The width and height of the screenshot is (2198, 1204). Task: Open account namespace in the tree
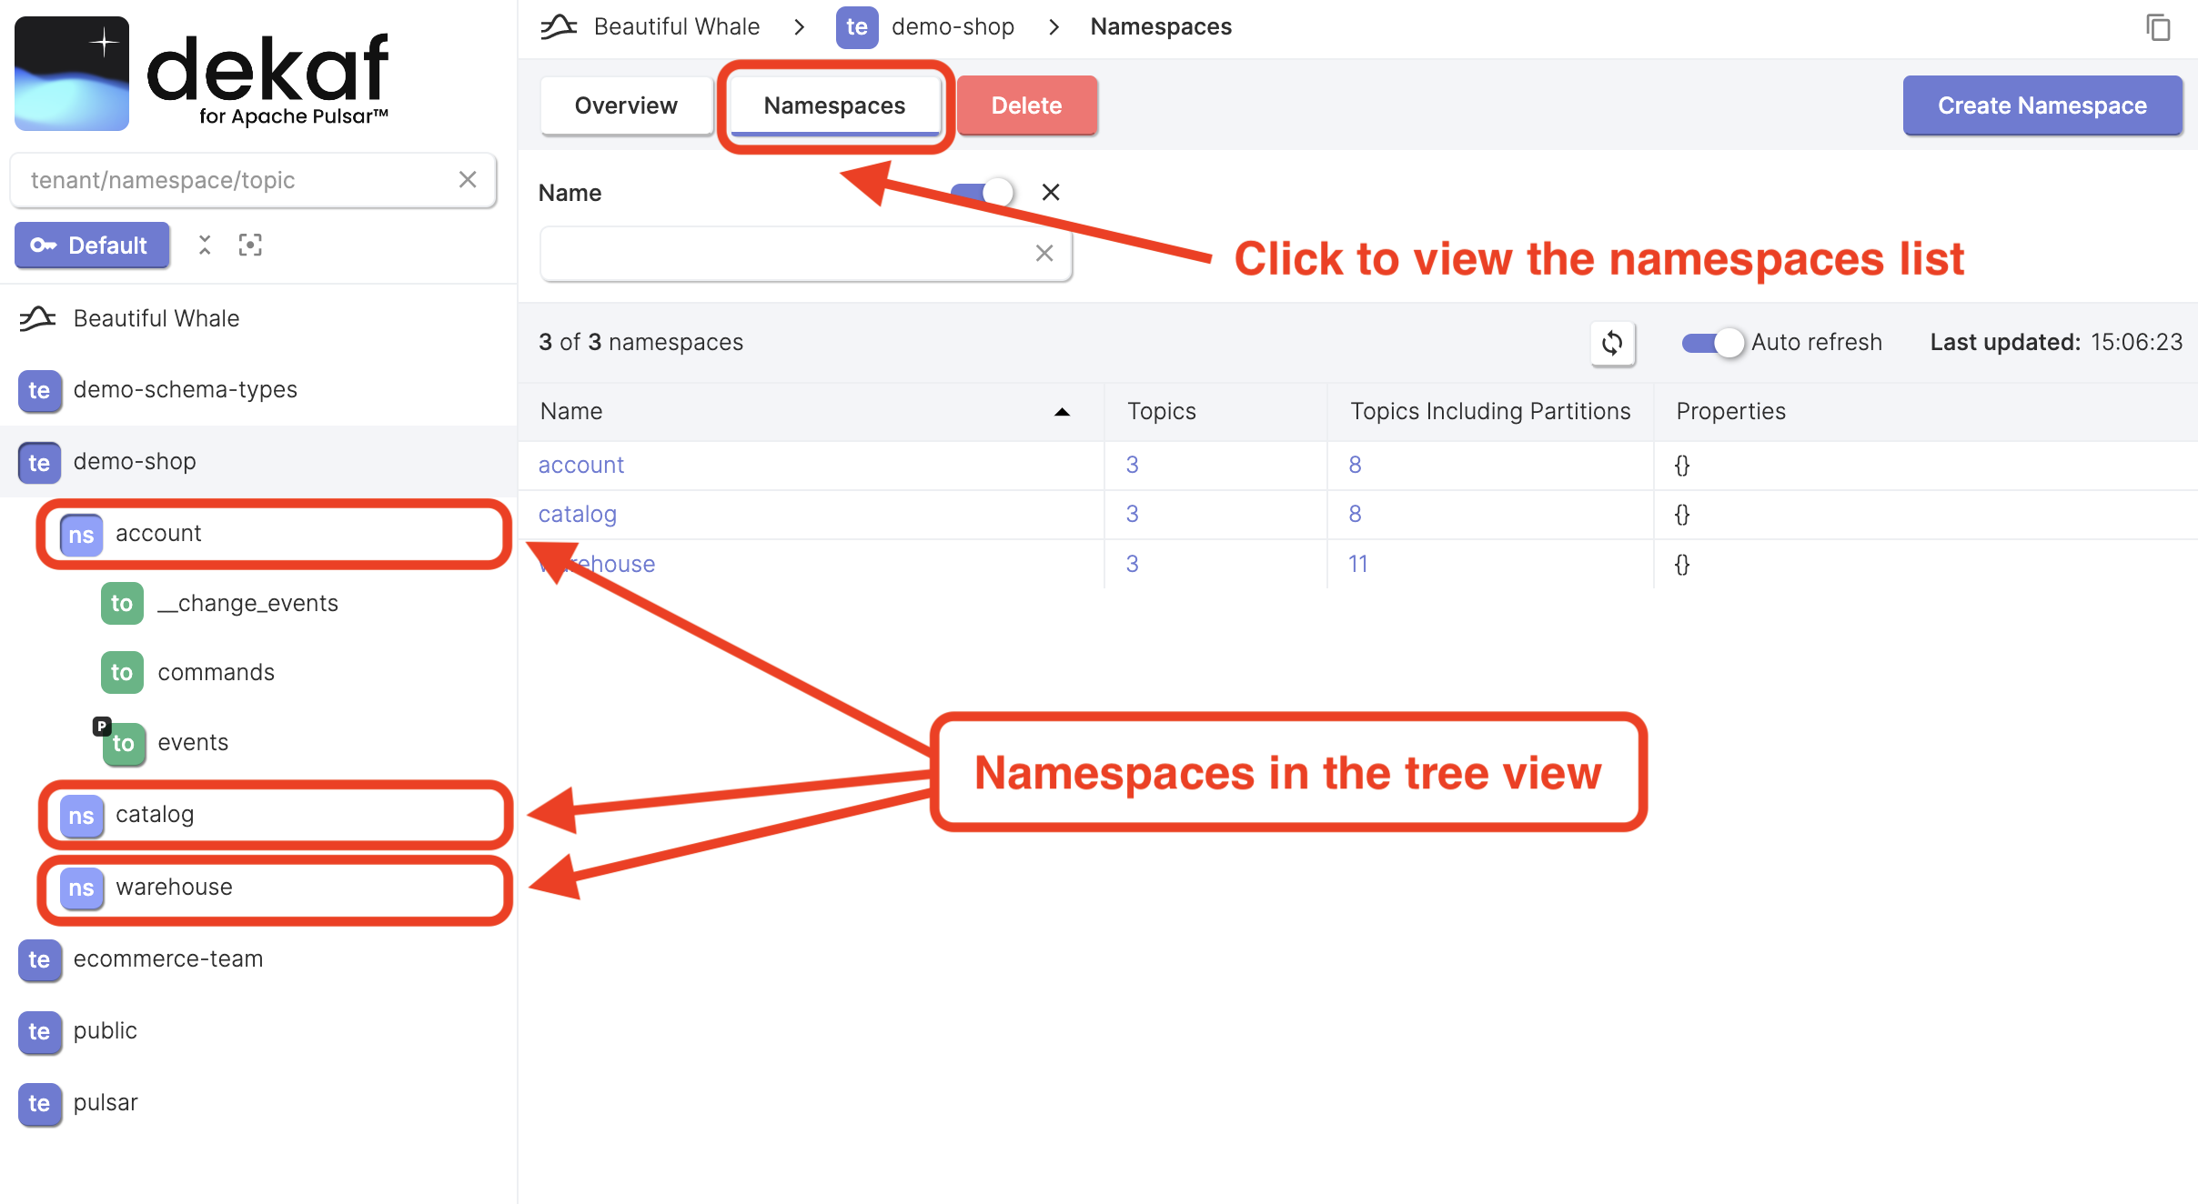pos(158,533)
